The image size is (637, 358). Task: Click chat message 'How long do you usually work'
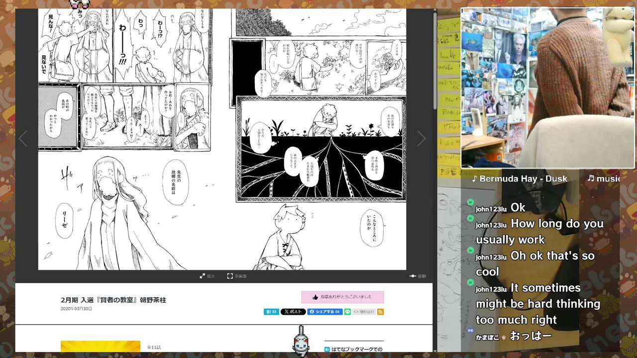[539, 231]
